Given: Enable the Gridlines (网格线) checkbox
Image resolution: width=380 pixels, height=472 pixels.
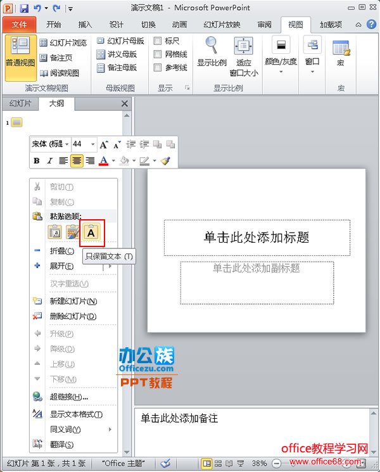Looking at the screenshot, I should [x=158, y=54].
